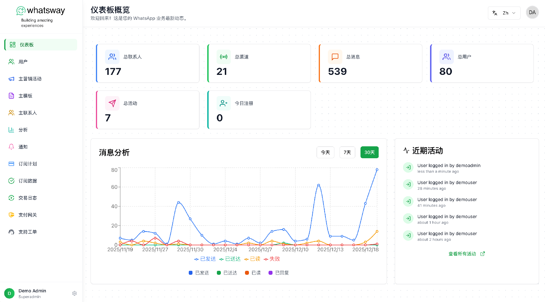The image size is (545, 302).
Task: Select the 30天 chart range
Action: click(x=369, y=152)
